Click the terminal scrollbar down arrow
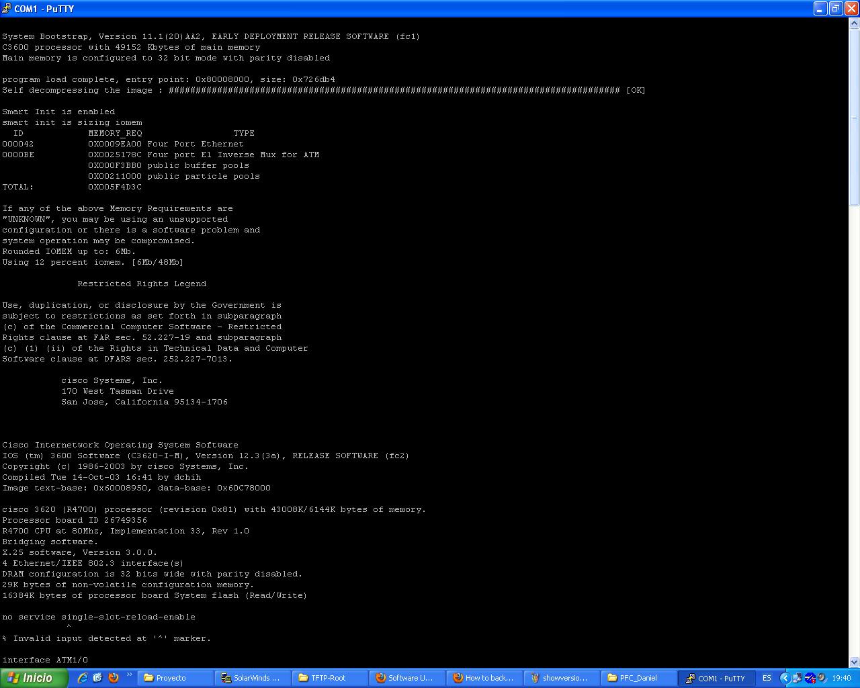The image size is (860, 688). 855,662
